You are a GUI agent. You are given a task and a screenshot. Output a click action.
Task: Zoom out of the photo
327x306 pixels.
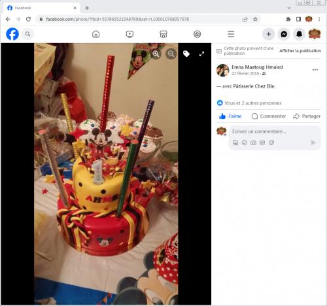click(171, 54)
